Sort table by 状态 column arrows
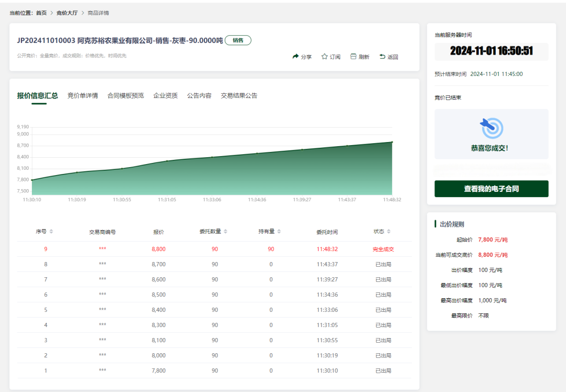This screenshot has width=566, height=392. point(388,232)
